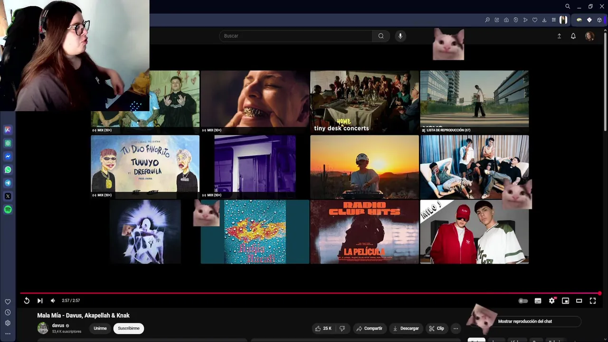Open the davus channel avatar
Viewport: 608px width, 342px height.
(x=43, y=328)
